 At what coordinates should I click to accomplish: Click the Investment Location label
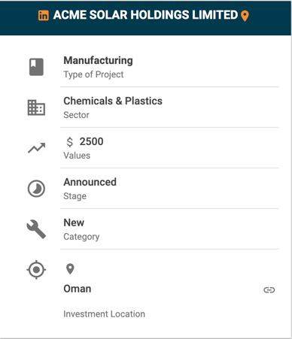tap(104, 314)
